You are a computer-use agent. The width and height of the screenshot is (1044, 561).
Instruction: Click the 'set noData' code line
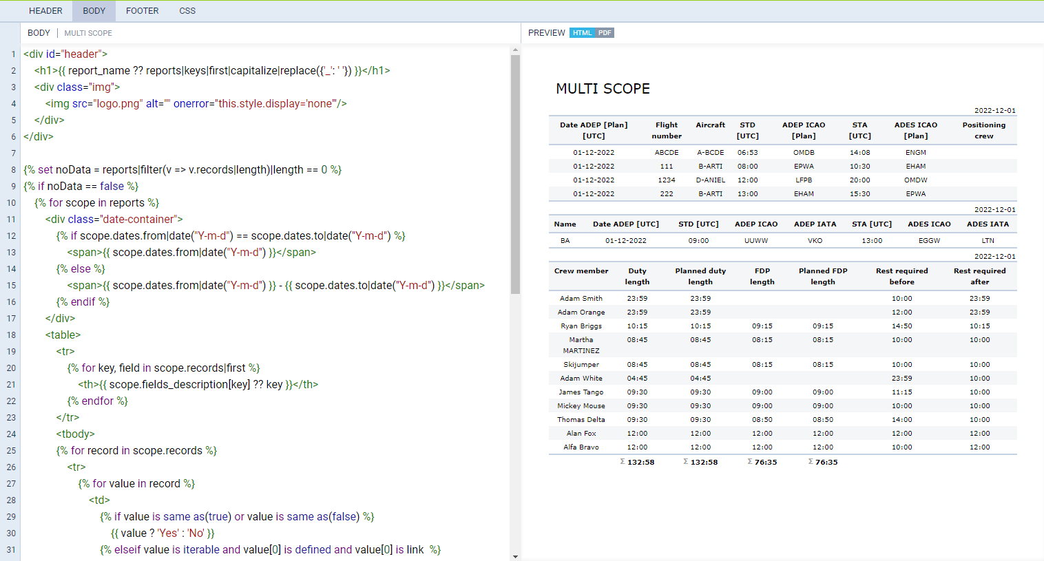pos(182,169)
